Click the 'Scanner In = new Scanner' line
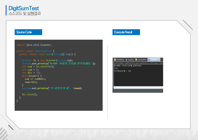This screenshot has width=198, height=140. [47, 60]
